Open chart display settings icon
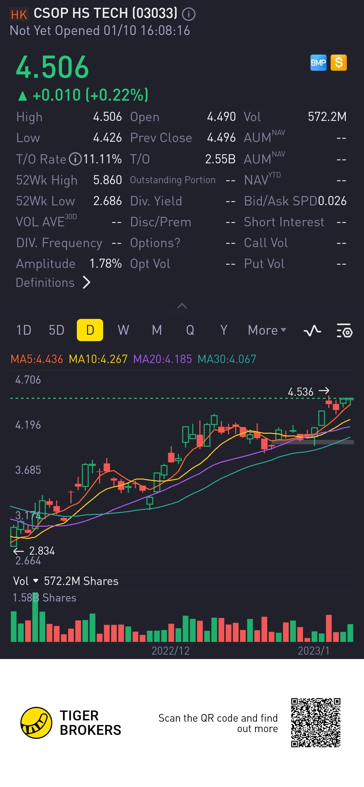 pyautogui.click(x=344, y=331)
